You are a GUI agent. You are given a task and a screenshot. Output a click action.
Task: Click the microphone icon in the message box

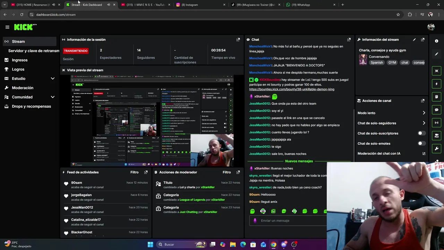pos(255,220)
